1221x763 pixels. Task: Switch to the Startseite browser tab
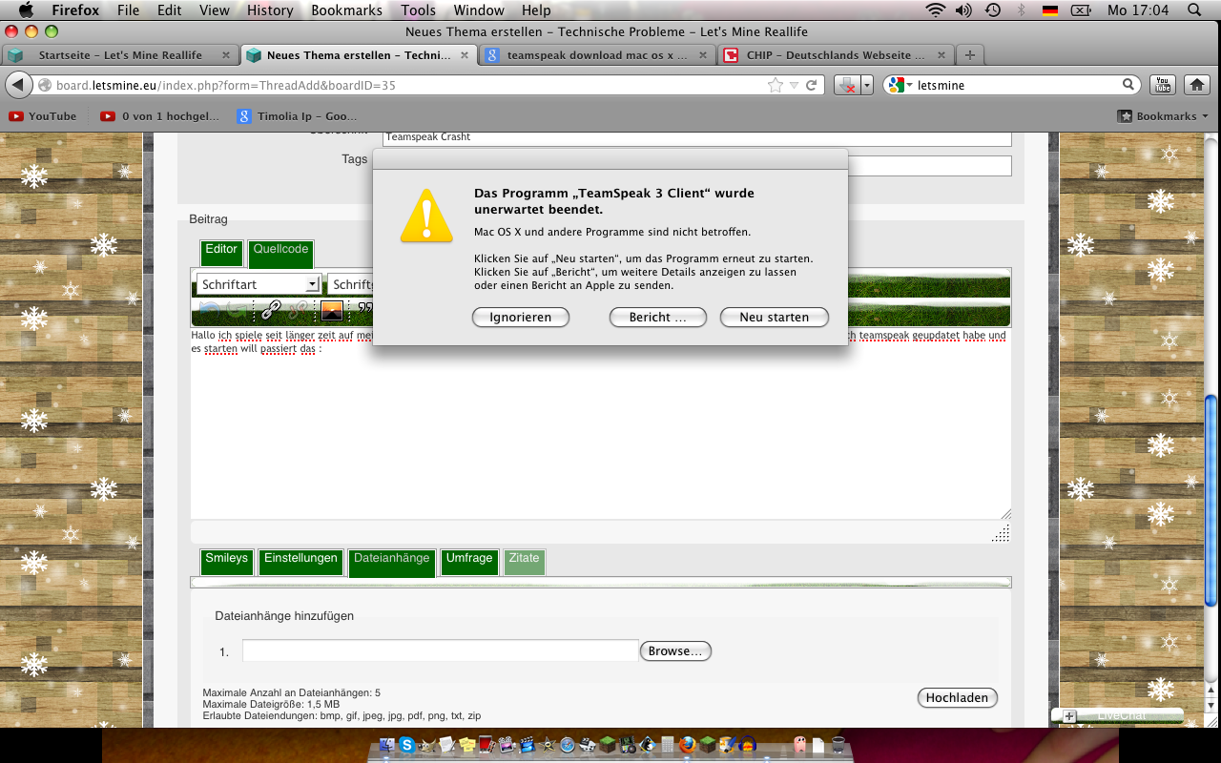tap(120, 55)
